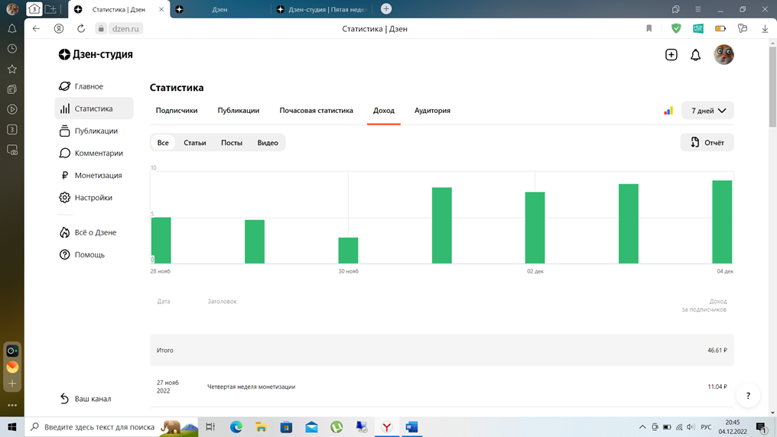Select the Все filter
This screenshot has width=777, height=437.
point(163,143)
